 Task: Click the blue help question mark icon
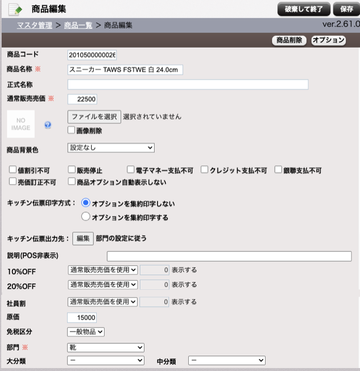[x=48, y=125]
